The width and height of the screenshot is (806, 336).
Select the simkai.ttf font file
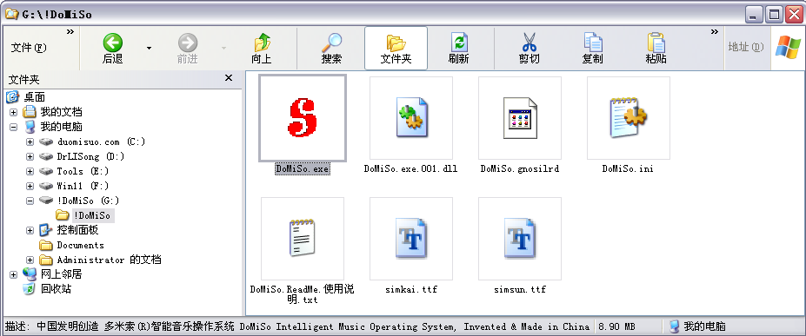pos(411,239)
